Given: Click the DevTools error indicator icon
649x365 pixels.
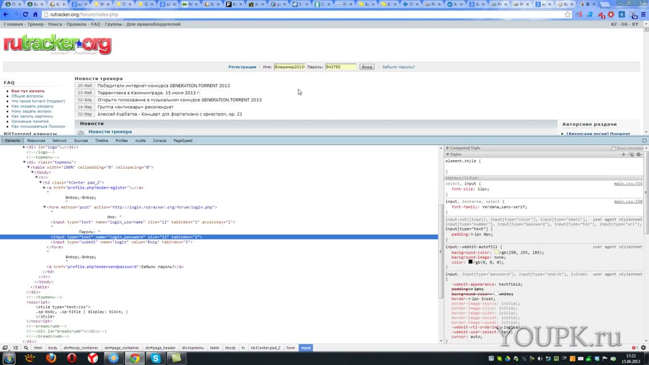Looking at the screenshot, I should [634, 348].
